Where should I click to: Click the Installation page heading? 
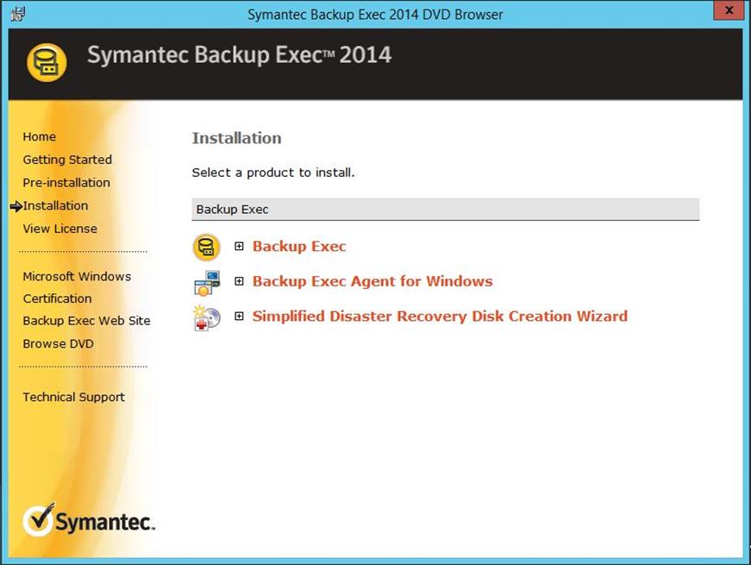click(x=236, y=138)
